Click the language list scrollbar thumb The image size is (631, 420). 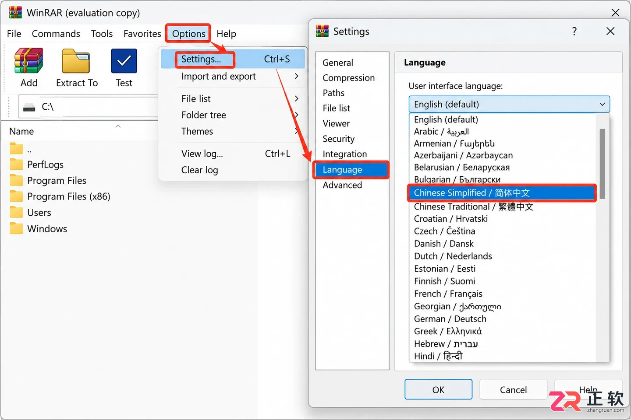click(603, 164)
